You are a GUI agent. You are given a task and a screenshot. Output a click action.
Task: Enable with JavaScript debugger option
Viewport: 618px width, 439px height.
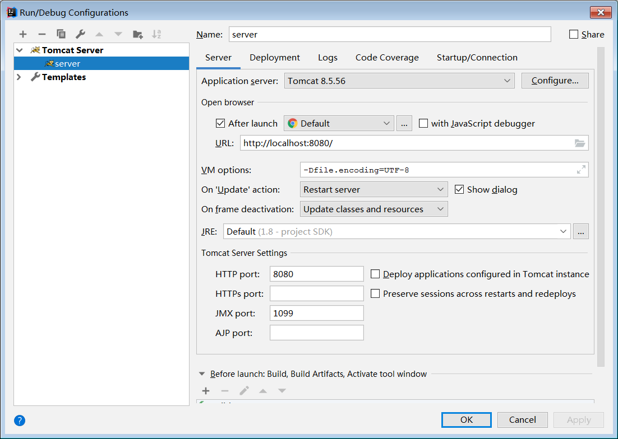423,123
